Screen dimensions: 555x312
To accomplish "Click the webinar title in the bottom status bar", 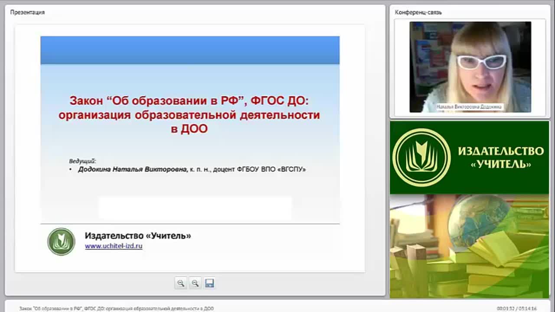I will [116, 309].
